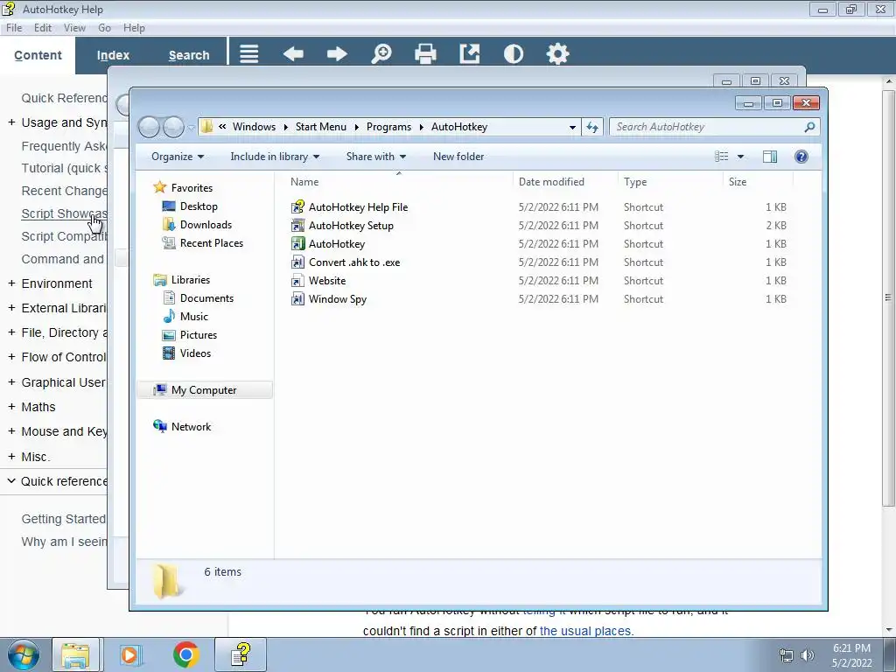This screenshot has height=672, width=896.
Task: Toggle the table of contents list icon in AutoHotkey Help
Action: click(x=248, y=54)
